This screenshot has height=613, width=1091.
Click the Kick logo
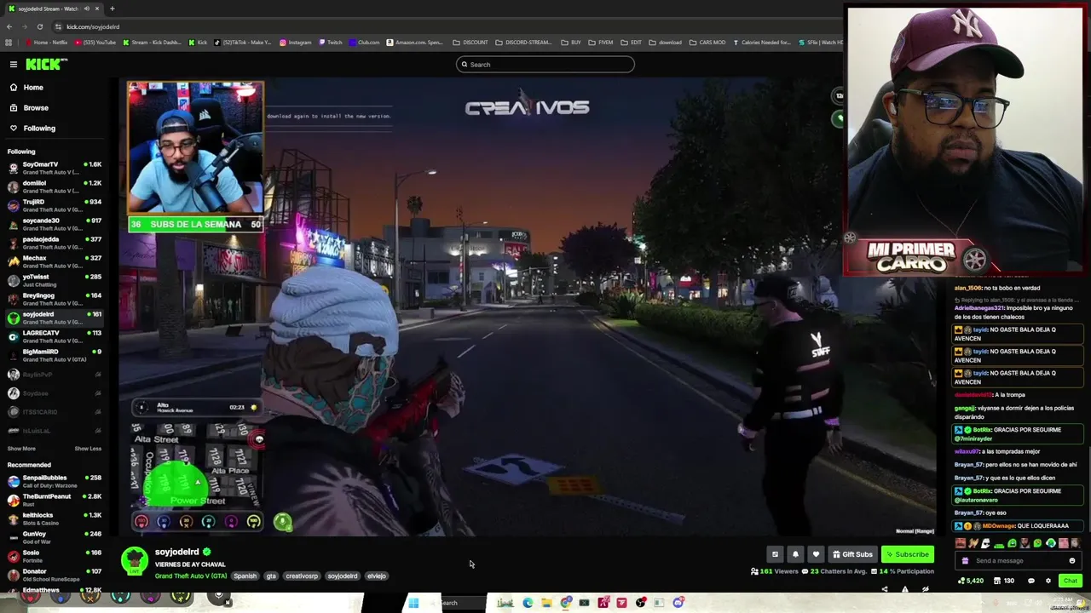45,65
